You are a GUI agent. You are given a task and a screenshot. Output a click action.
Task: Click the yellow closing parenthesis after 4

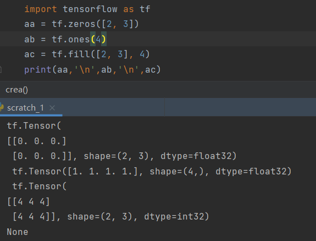[103, 39]
